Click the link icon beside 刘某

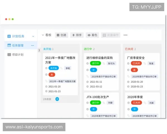coord(145,103)
